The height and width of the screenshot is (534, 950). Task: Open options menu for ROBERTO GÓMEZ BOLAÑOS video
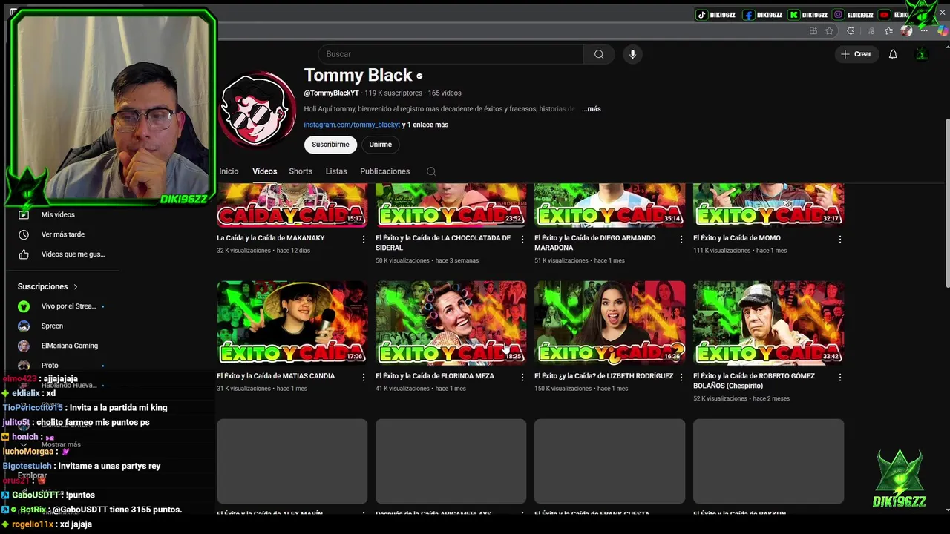coord(839,378)
